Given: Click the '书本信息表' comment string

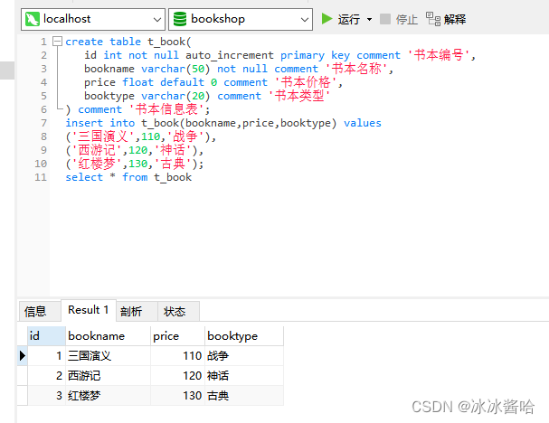Looking at the screenshot, I should click(x=166, y=109).
